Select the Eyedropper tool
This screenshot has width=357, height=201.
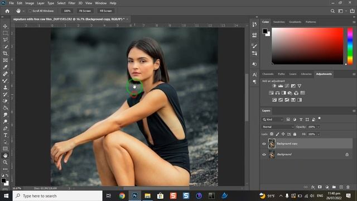click(x=5, y=67)
